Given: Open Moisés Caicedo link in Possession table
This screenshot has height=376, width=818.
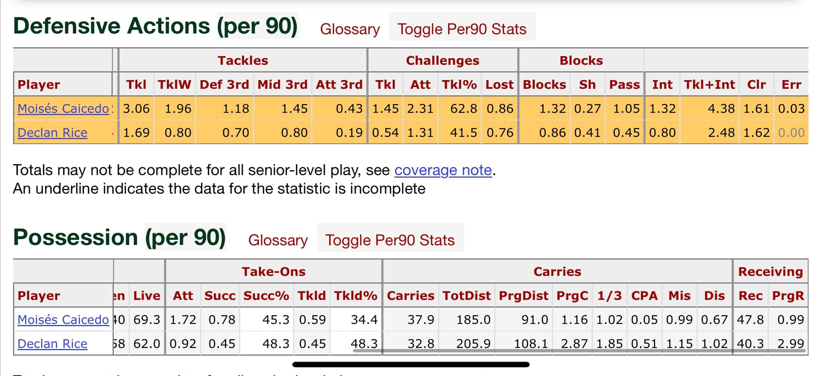Looking at the screenshot, I should pos(63,319).
